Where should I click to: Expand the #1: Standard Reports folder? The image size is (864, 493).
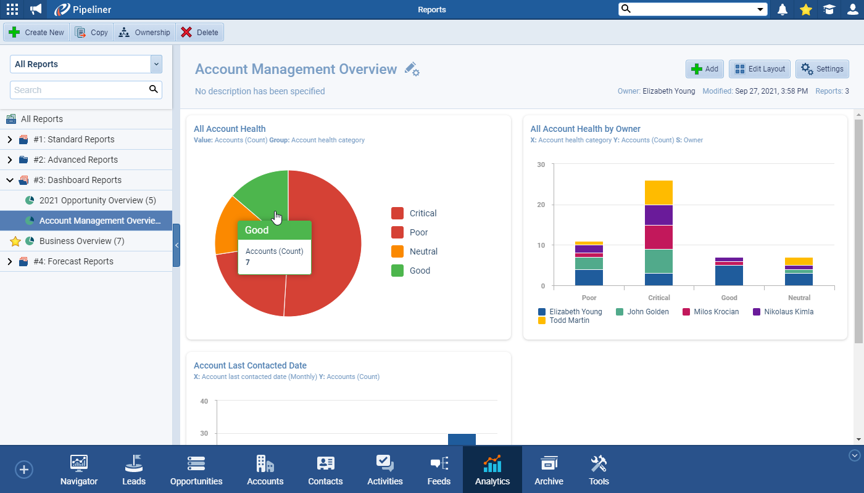click(x=9, y=140)
